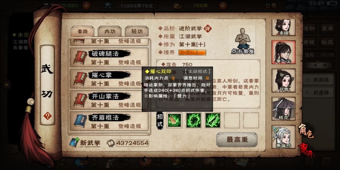Viewport: 340px width, 170px height.
Task: Select the third green skill icon
Action: pyautogui.click(x=213, y=120)
